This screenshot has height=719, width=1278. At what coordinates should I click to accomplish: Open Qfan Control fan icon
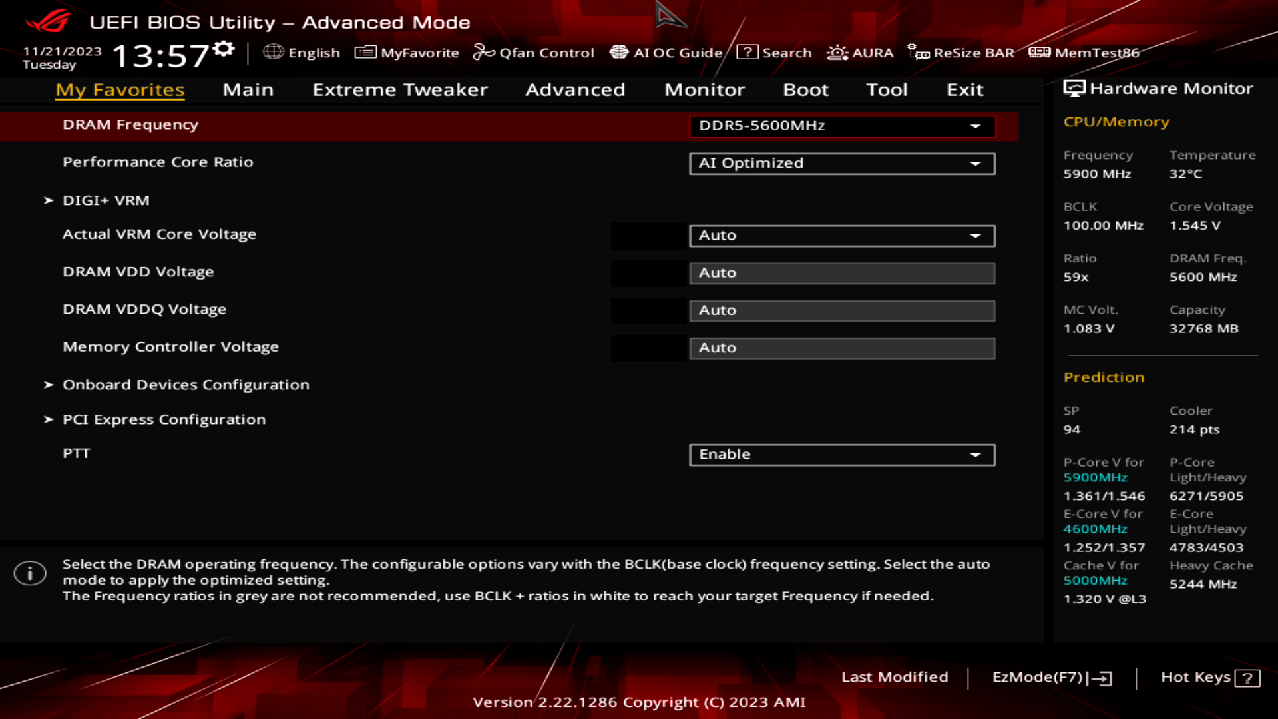(483, 52)
